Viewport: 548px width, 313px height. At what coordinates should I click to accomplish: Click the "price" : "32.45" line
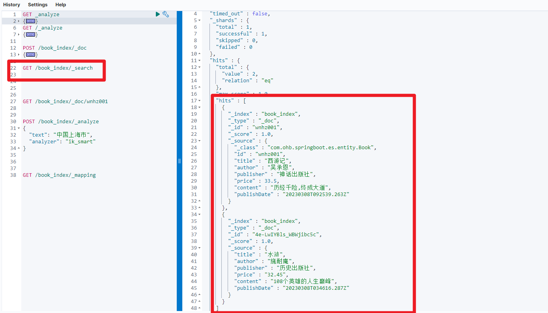(262, 274)
